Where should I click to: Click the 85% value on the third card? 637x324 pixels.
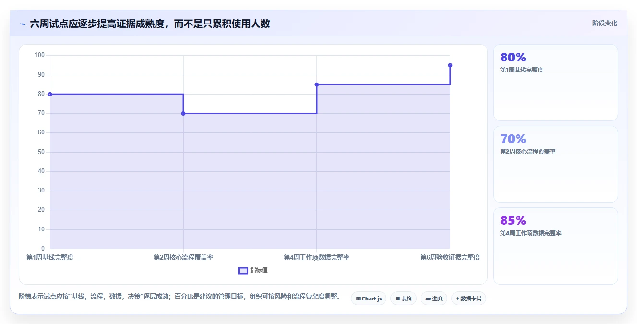(513, 221)
